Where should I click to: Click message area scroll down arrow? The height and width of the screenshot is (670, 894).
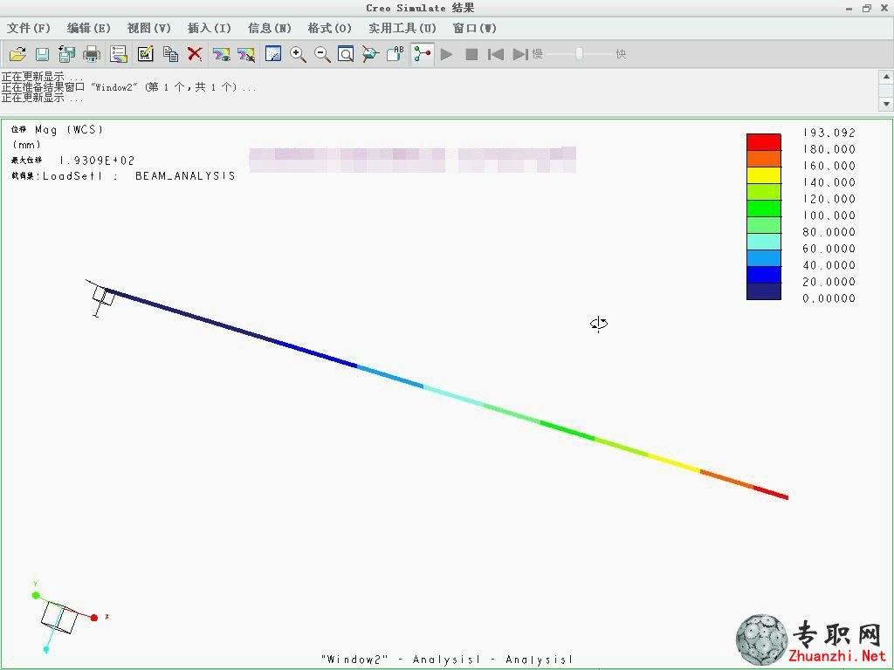(886, 104)
